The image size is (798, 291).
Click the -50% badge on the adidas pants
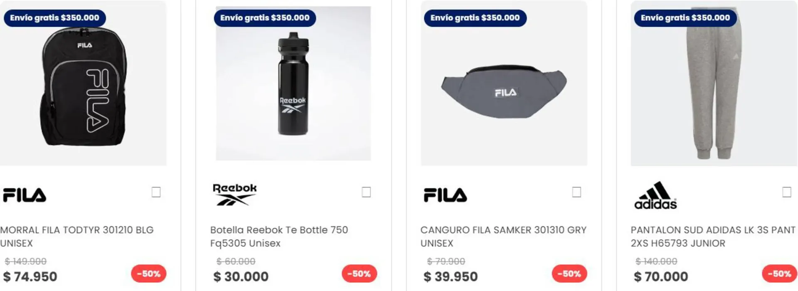pyautogui.click(x=779, y=274)
